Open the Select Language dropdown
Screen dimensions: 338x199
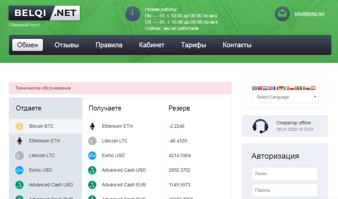[x=285, y=97]
